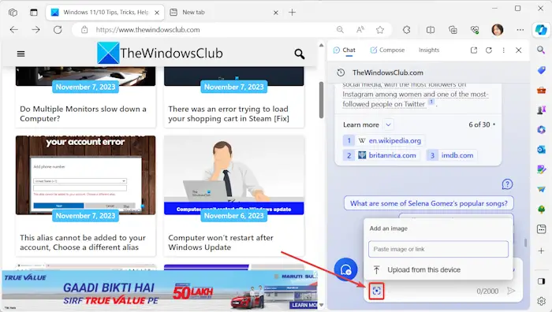Open sidebar Microsoft 365 icon
Viewport: 552px width, 312px height.
point(541,130)
